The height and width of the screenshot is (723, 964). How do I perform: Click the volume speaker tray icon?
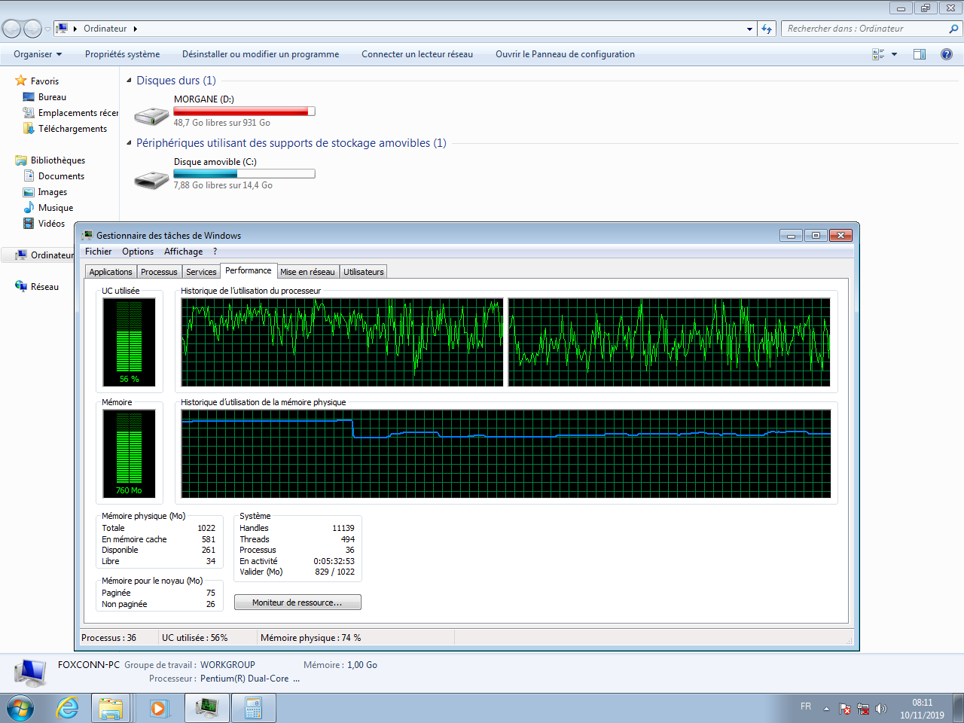(x=881, y=709)
